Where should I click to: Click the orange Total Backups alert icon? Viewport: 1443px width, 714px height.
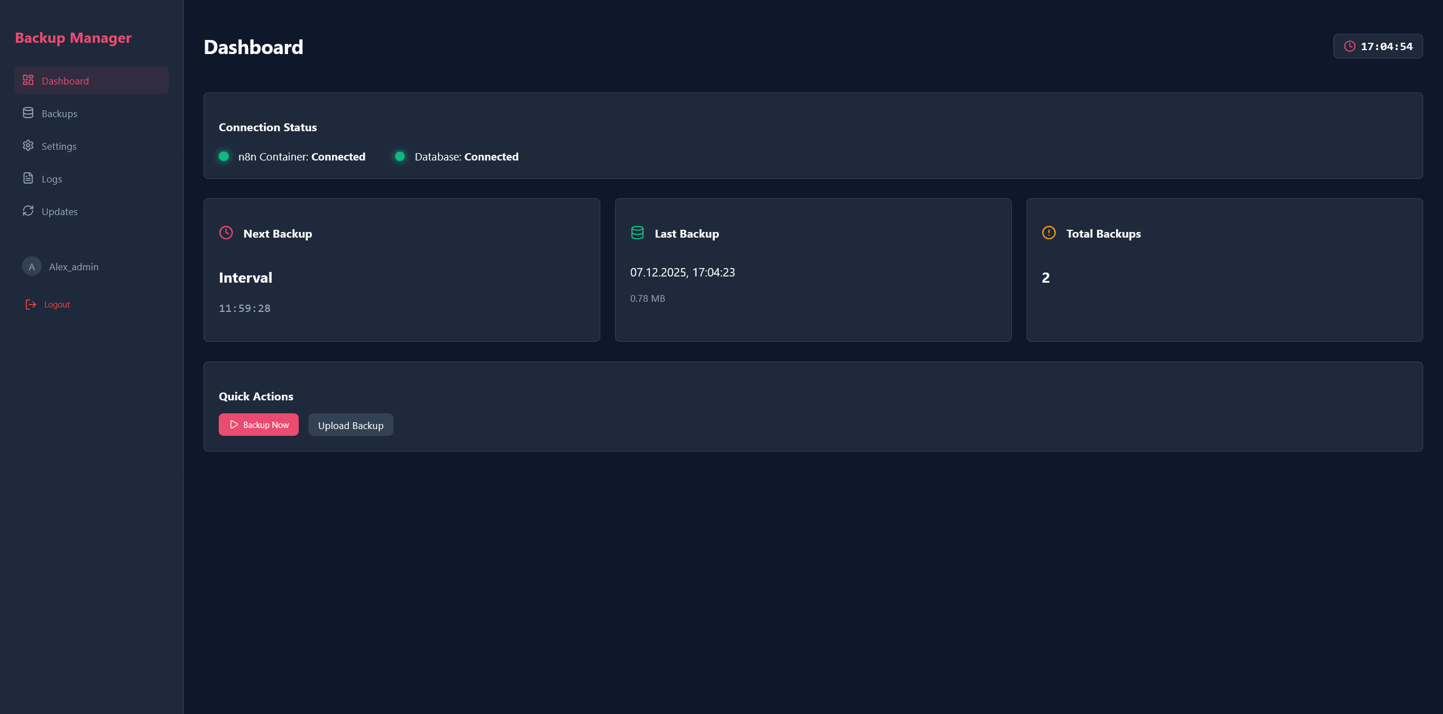point(1049,233)
